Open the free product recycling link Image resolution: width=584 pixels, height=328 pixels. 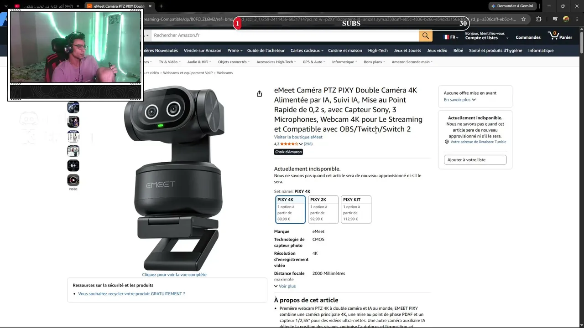pos(131,294)
